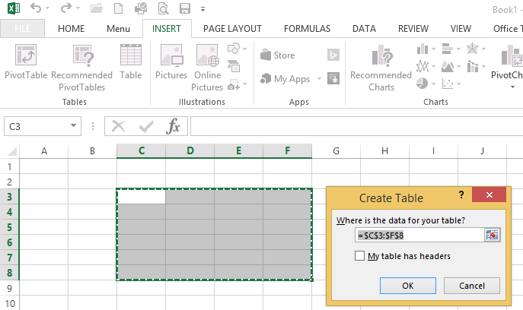Image resolution: width=523 pixels, height=310 pixels.
Task: Click the Save floppy disk icon
Action: click(185, 8)
